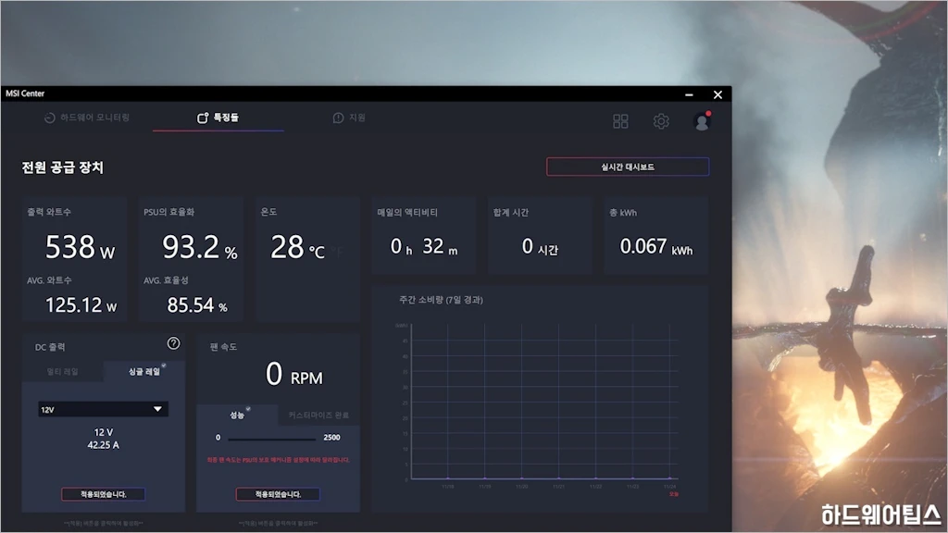Open DC 출력 help question mark icon
948x533 pixels.
point(173,343)
